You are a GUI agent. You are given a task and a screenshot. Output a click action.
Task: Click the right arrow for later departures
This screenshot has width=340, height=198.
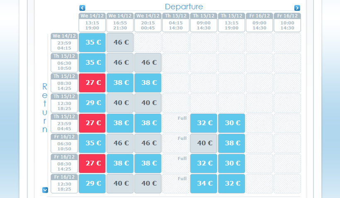297,8
